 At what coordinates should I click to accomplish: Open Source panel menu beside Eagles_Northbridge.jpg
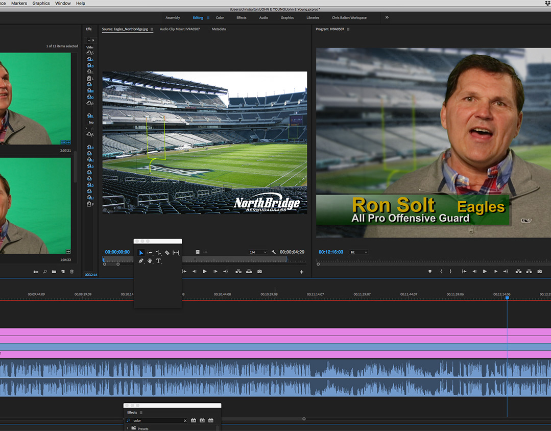click(152, 29)
